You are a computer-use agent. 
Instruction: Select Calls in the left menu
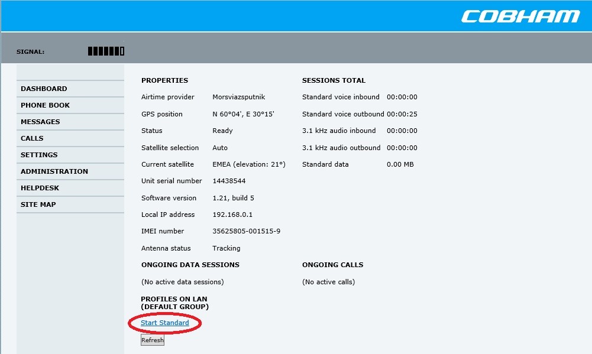(x=32, y=138)
